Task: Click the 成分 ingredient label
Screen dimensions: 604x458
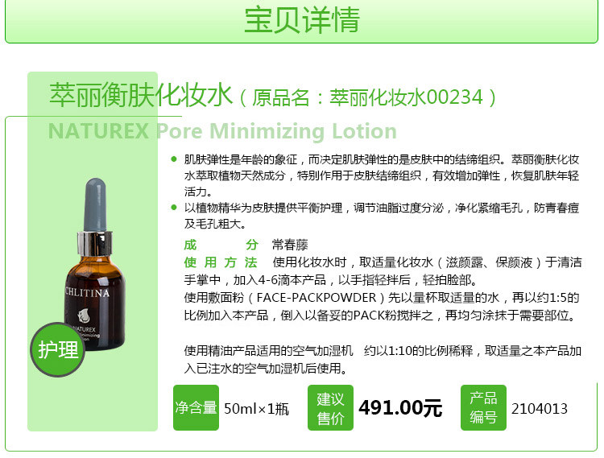Action: (x=221, y=245)
